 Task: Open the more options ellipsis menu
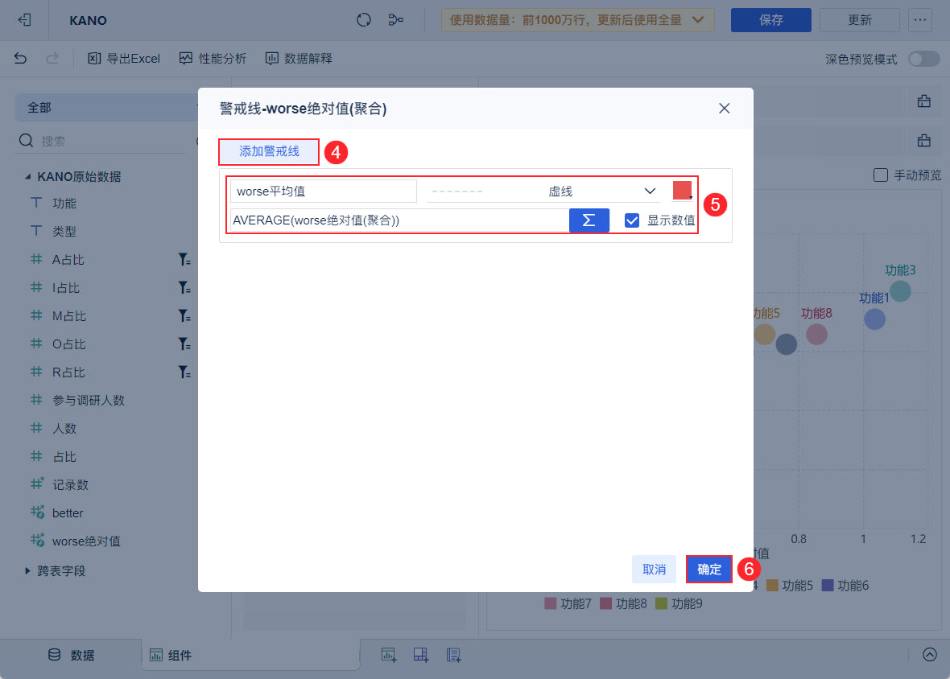click(x=919, y=20)
